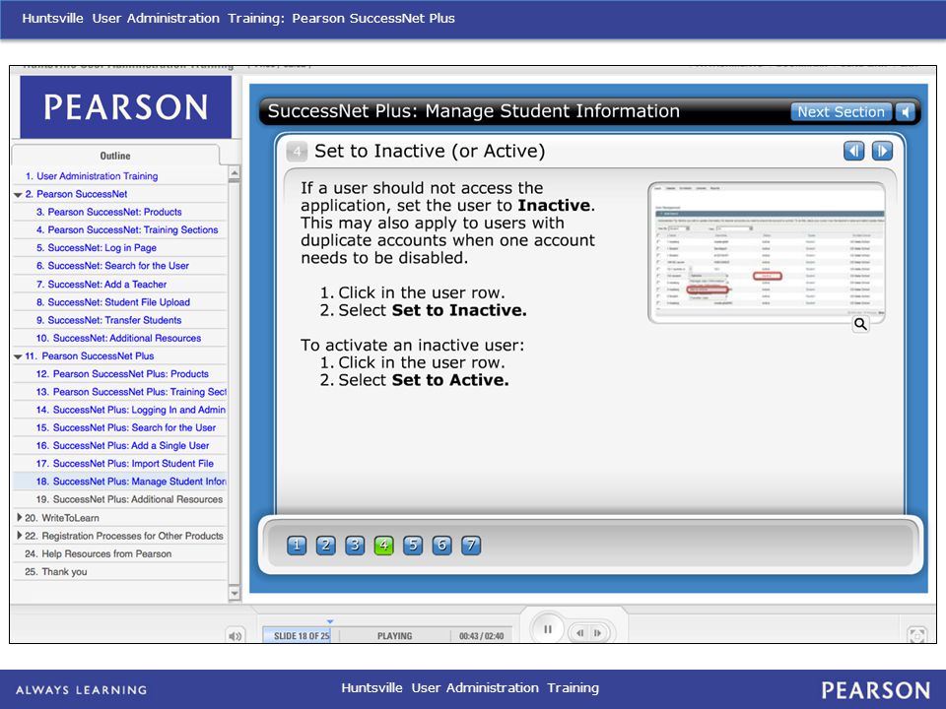Click the Next Section button
The image size is (946, 709).
pyautogui.click(x=841, y=112)
